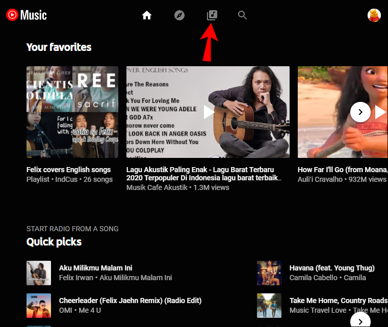Play the Lagu Akustik video thumbnail

208,112
